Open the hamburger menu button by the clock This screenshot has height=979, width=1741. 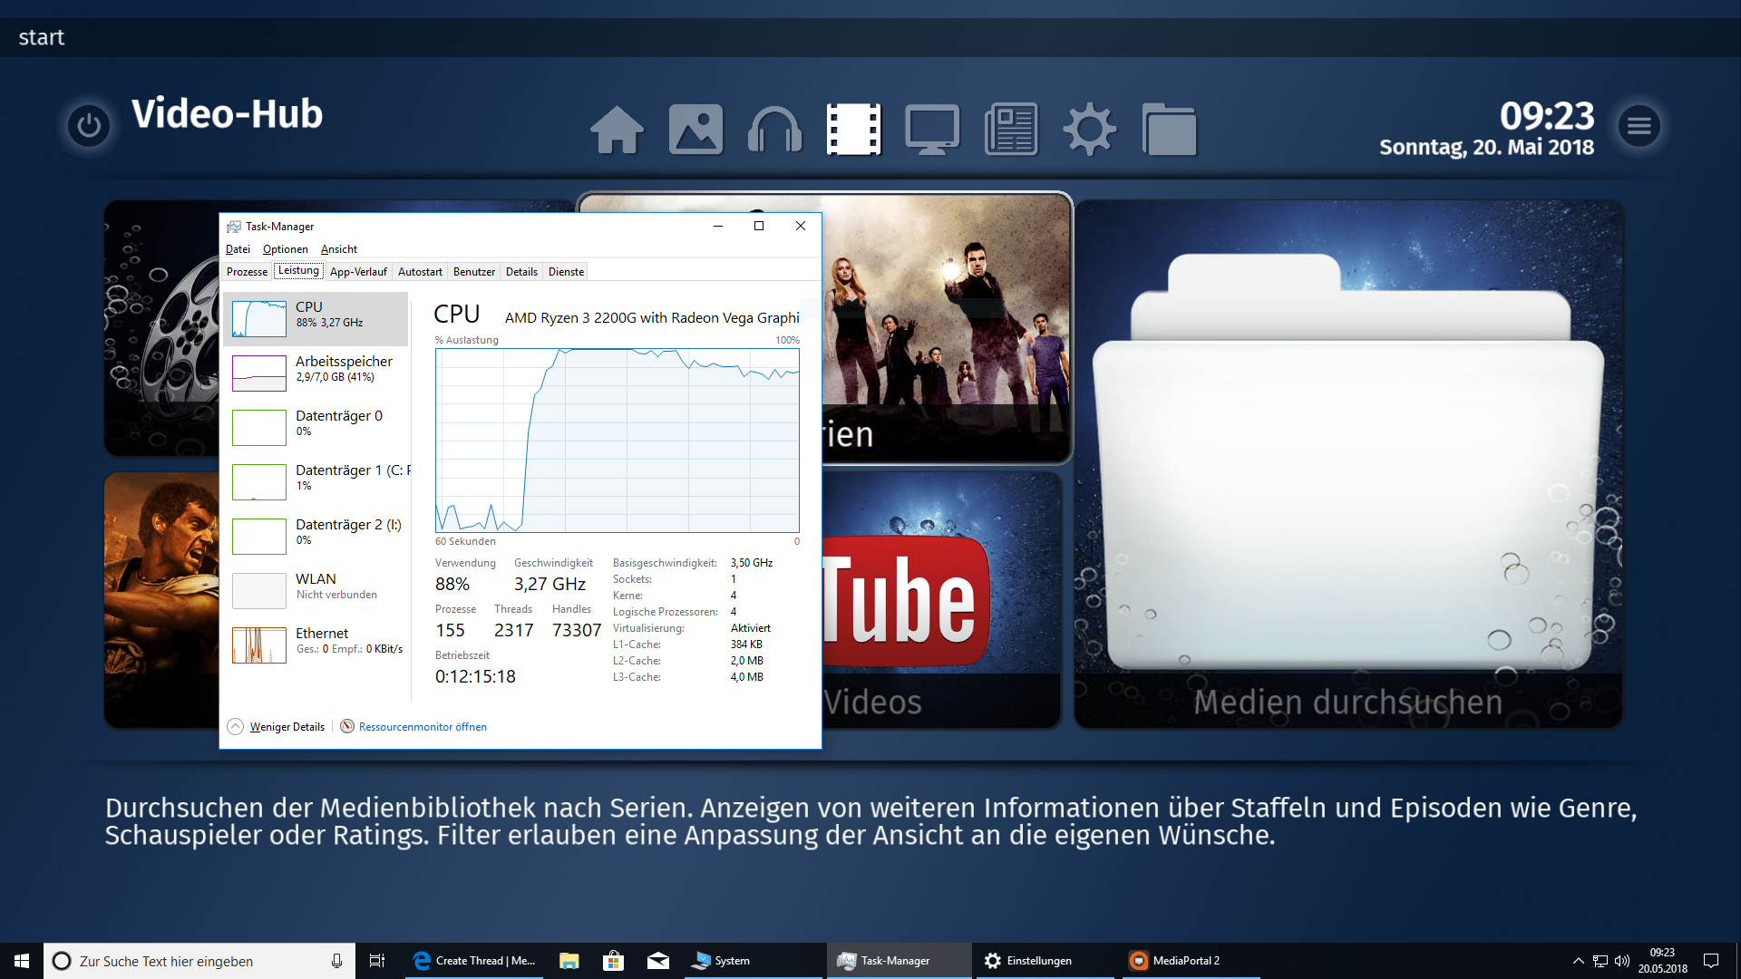point(1639,125)
